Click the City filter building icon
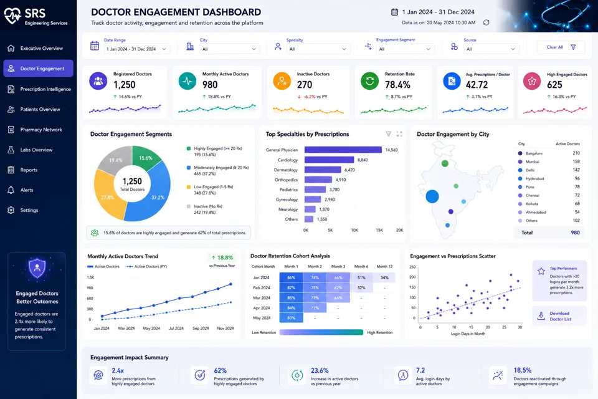 click(190, 46)
